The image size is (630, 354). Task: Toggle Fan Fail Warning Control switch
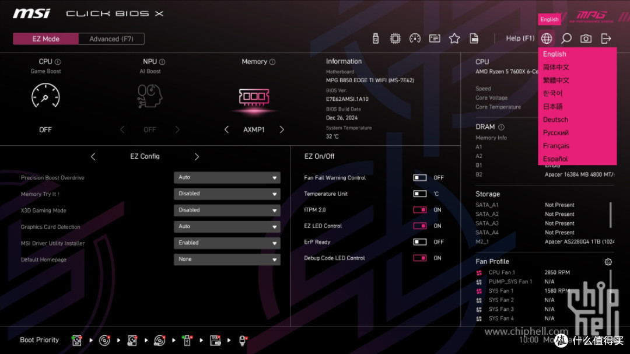pos(420,178)
